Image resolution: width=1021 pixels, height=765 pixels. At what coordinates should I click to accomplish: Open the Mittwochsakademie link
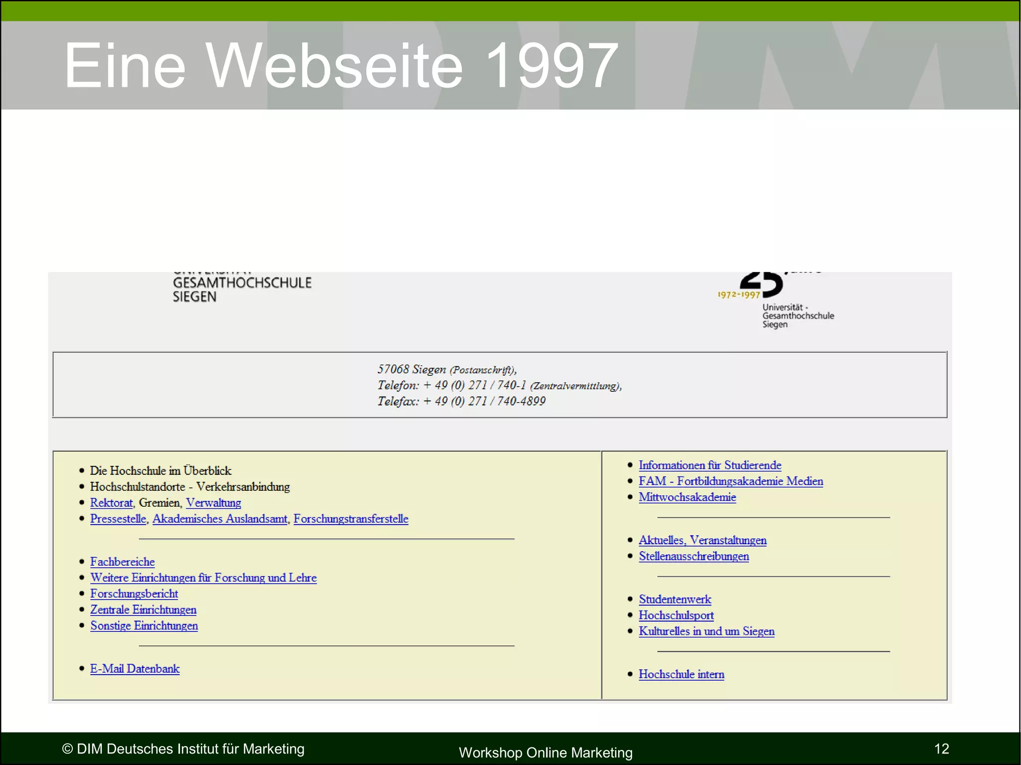687,497
